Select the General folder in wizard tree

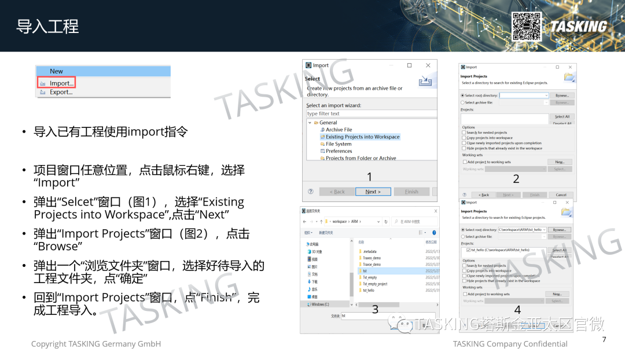[x=325, y=123]
